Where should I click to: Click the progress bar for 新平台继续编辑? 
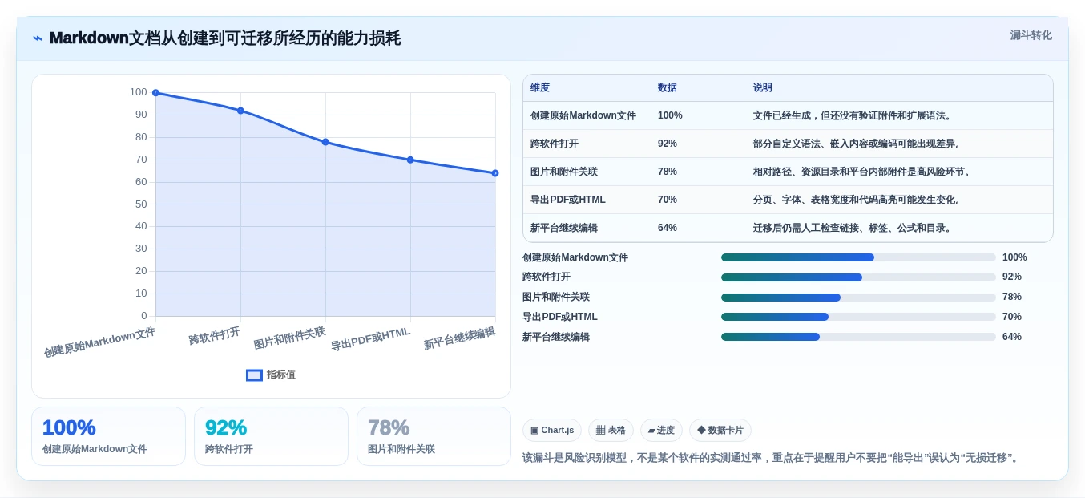pos(858,337)
